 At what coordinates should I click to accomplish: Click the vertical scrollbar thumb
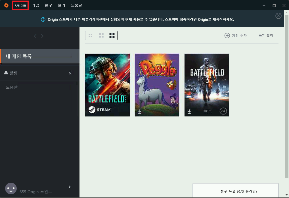(286, 96)
